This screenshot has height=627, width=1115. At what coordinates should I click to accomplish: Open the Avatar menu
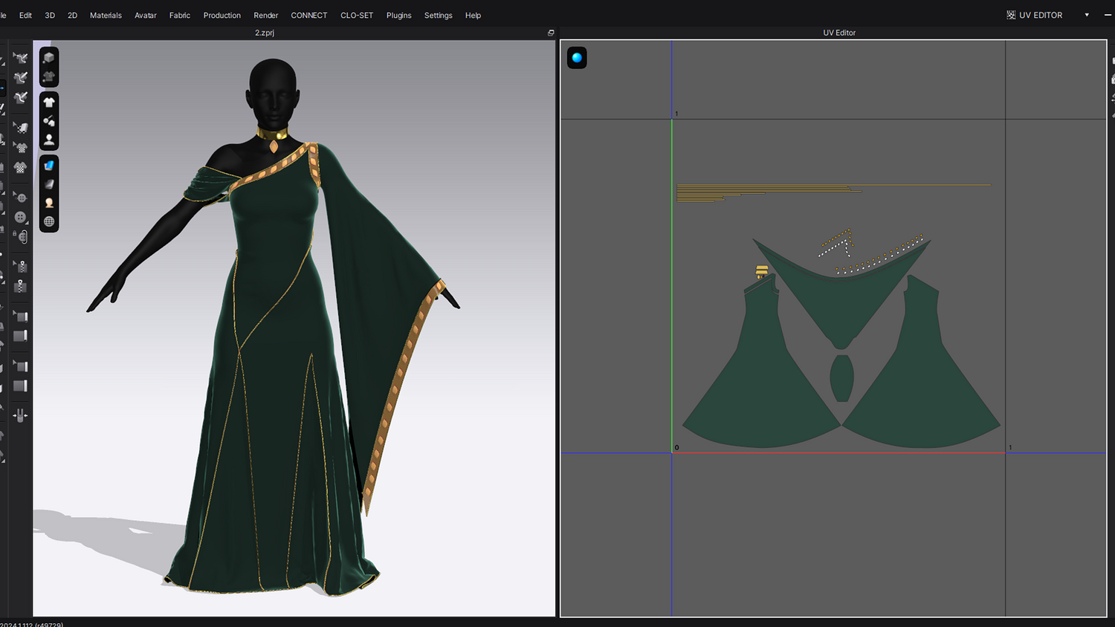point(145,15)
